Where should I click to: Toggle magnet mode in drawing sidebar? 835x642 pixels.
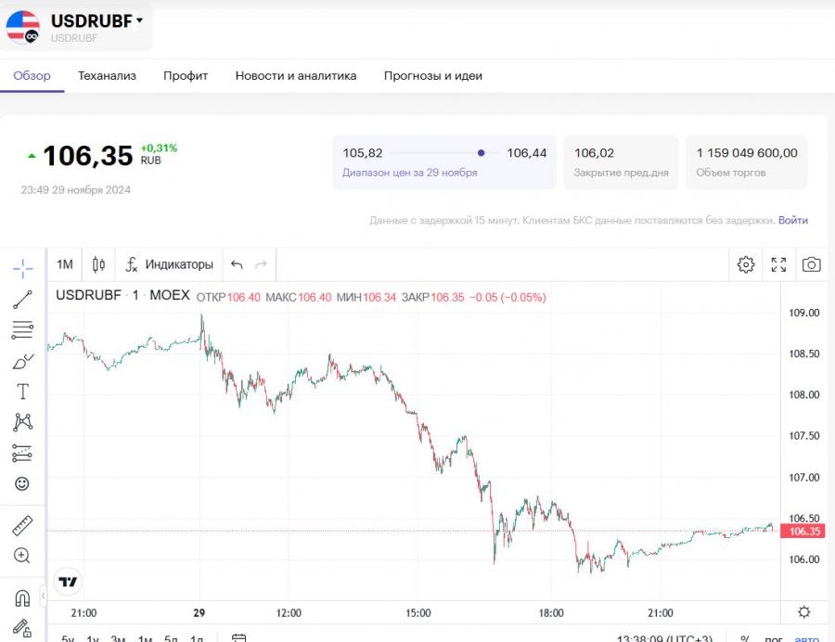[x=23, y=598]
